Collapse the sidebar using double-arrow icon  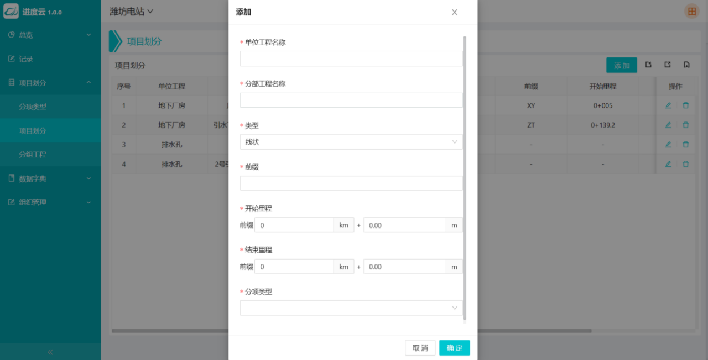click(x=50, y=352)
